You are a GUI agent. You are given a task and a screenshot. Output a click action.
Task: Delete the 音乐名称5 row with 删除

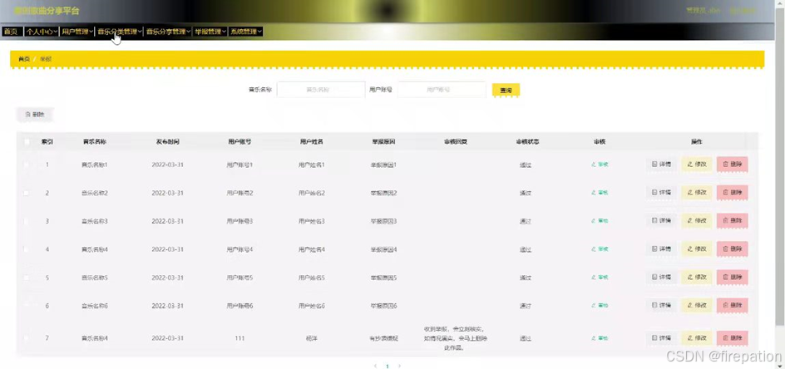click(x=733, y=278)
